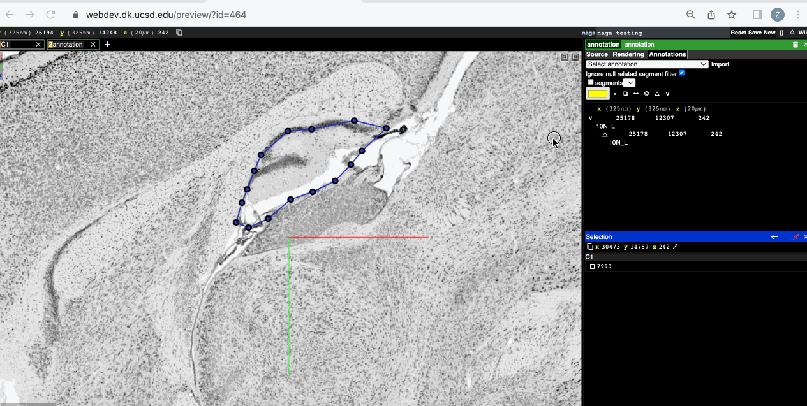The image size is (807, 406).
Task: Click the New button
Action: coord(769,33)
